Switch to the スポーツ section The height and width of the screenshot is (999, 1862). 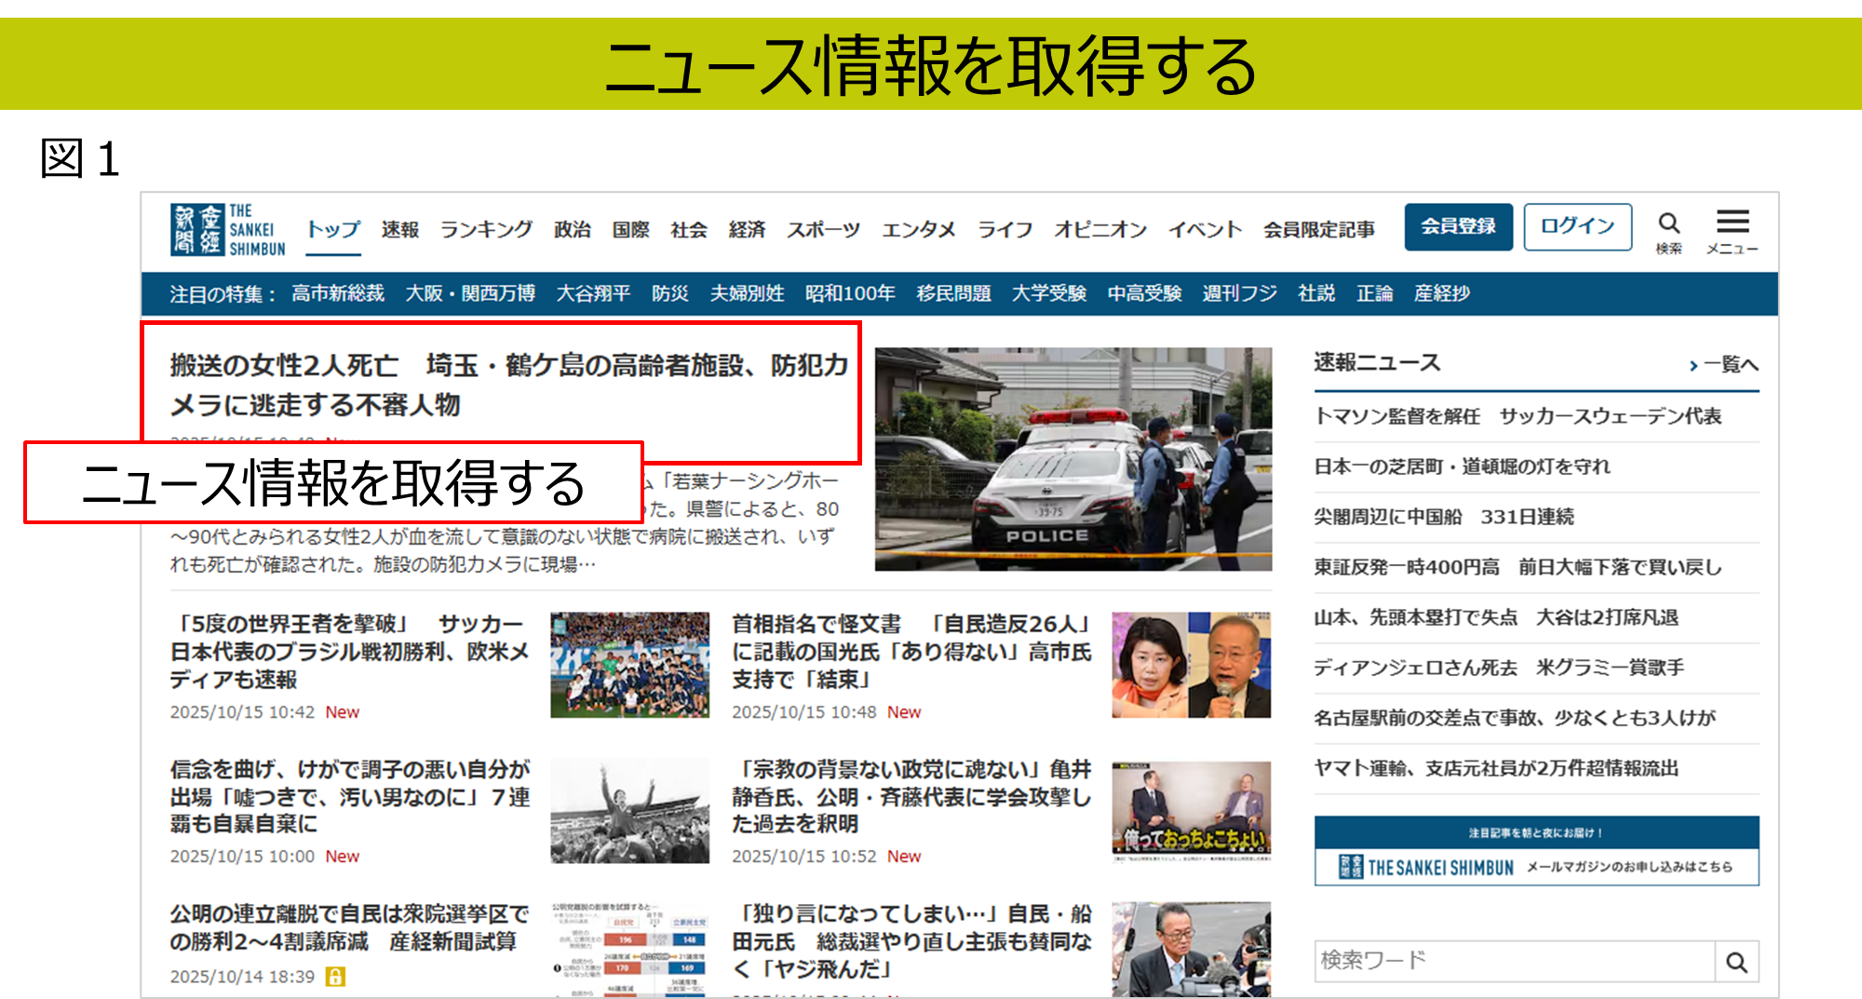(823, 230)
